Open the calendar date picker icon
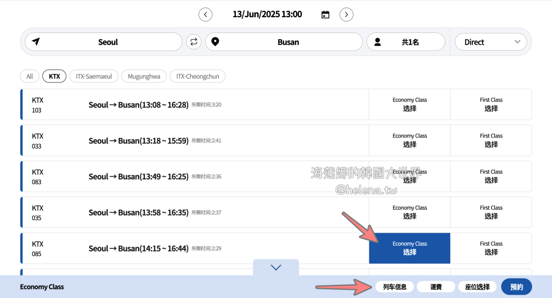This screenshot has height=298, width=552. click(x=325, y=15)
